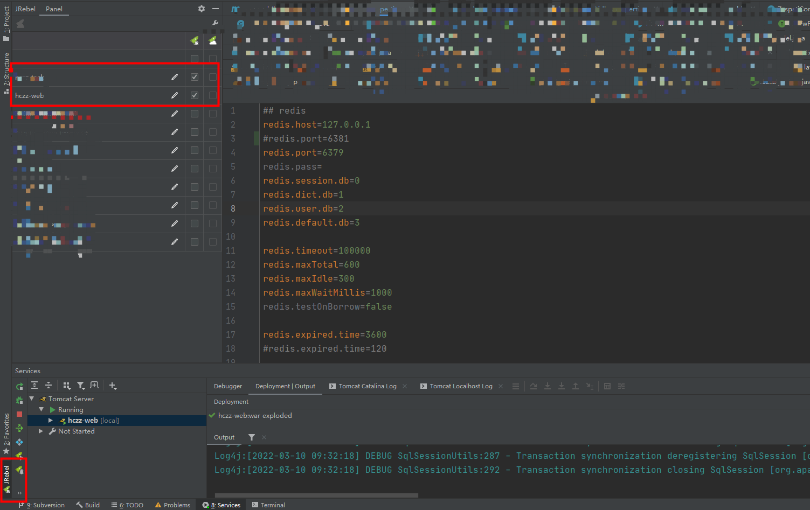Click line redis.user.db=2 in editor
This screenshot has height=510, width=810.
(x=303, y=208)
